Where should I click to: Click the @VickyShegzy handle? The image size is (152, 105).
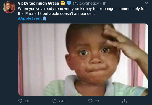pyautogui.click(x=86, y=4)
